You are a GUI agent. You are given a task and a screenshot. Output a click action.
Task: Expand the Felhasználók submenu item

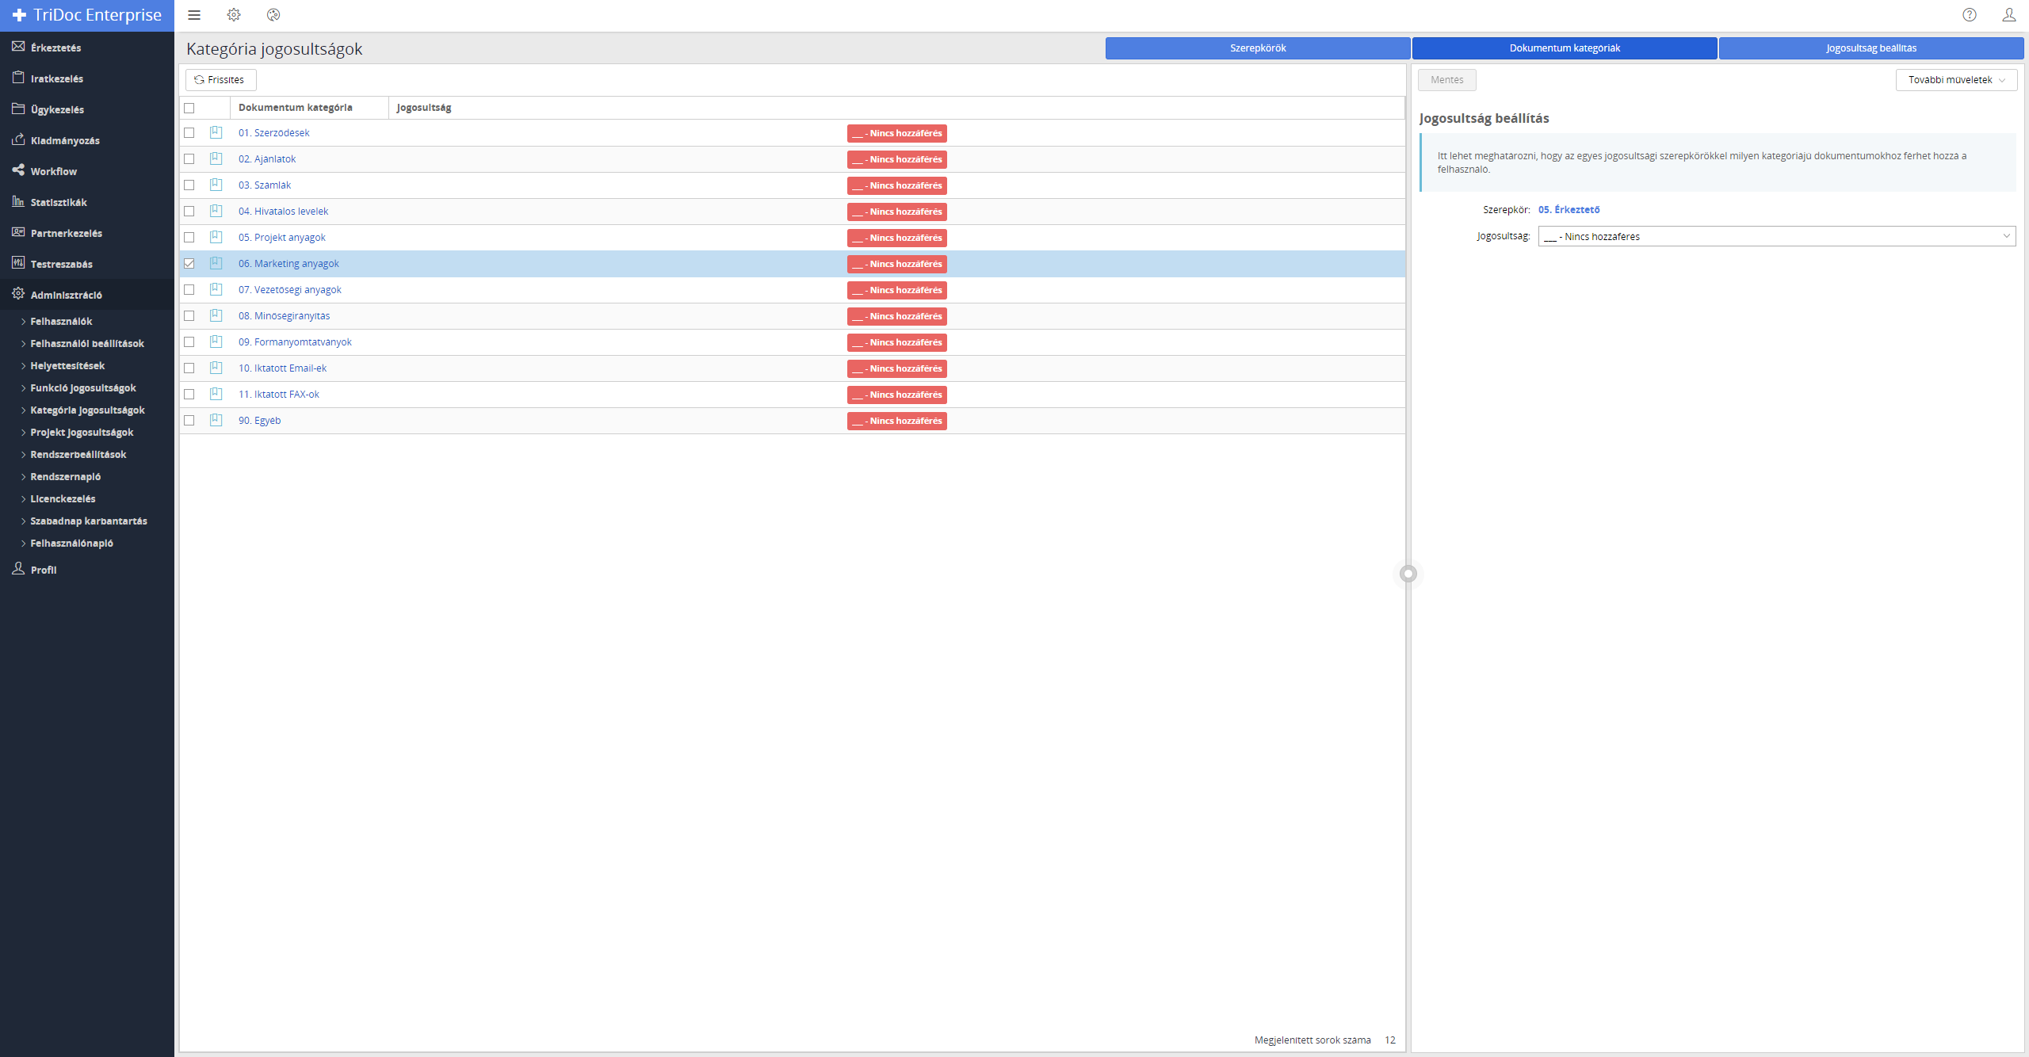(x=61, y=321)
